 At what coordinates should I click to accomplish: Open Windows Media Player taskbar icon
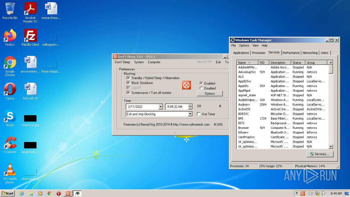click(40, 193)
